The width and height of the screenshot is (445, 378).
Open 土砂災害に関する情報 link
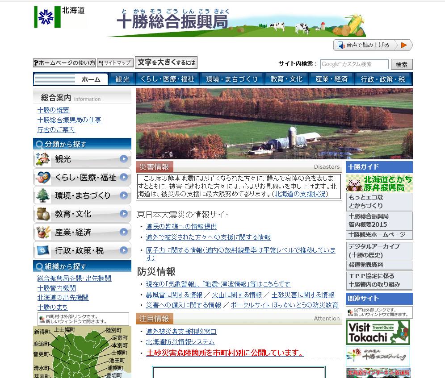point(303,295)
